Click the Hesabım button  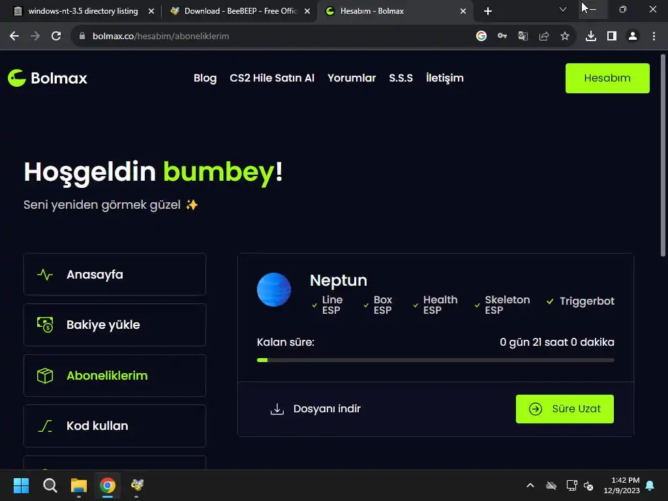[x=607, y=78]
